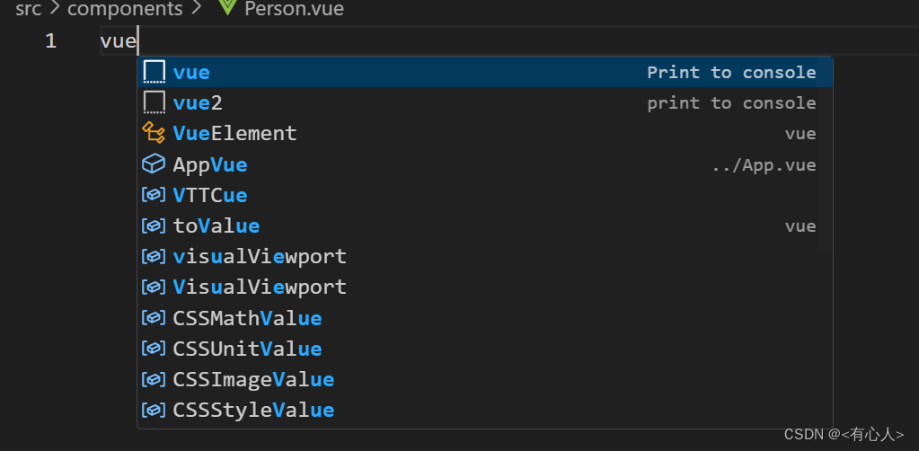
Task: Choose the vue2 snippet suggestion
Action: [485, 102]
